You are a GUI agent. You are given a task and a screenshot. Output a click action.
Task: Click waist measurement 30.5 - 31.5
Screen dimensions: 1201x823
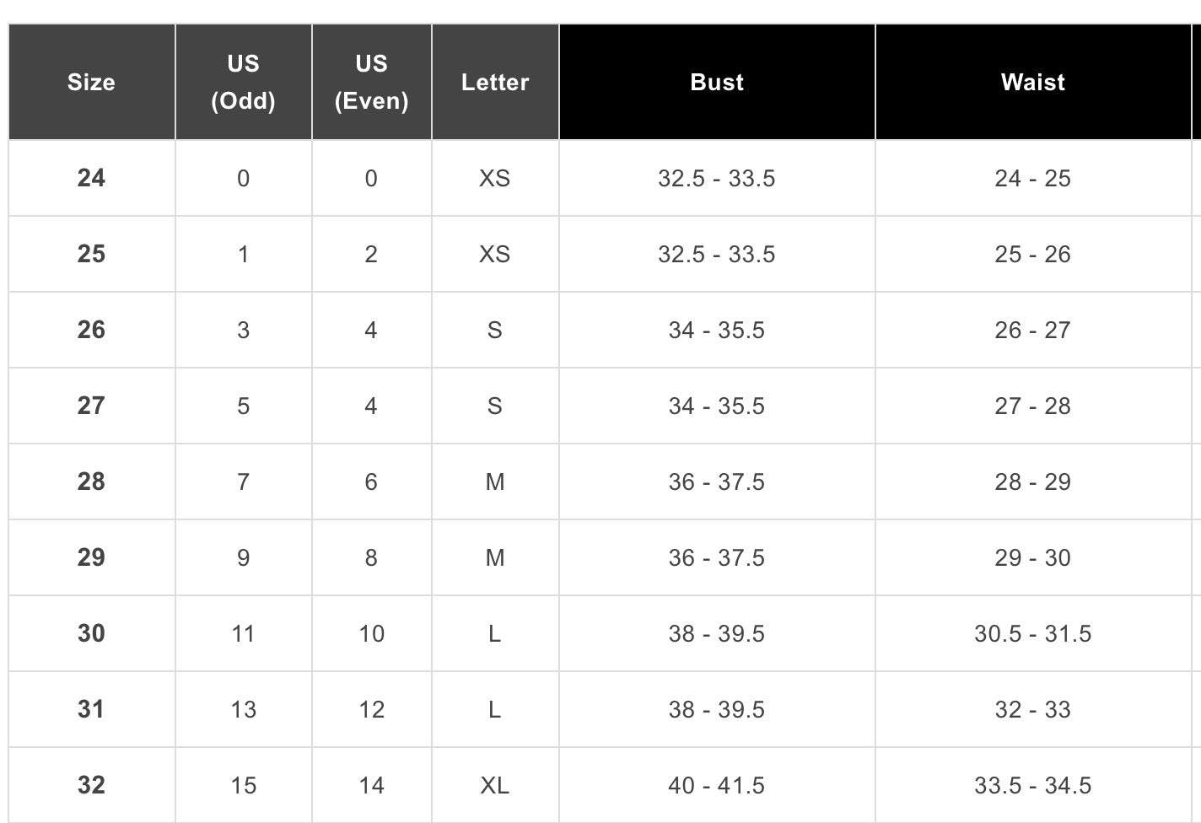[x=1032, y=633]
